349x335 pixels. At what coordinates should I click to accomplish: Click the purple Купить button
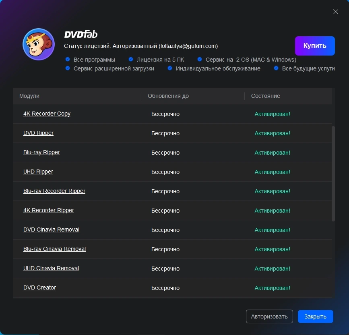click(x=315, y=46)
